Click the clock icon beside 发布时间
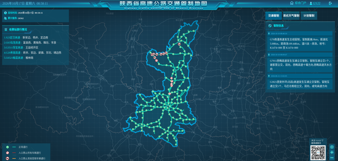The height and width of the screenshot is (161, 338). [5, 13]
